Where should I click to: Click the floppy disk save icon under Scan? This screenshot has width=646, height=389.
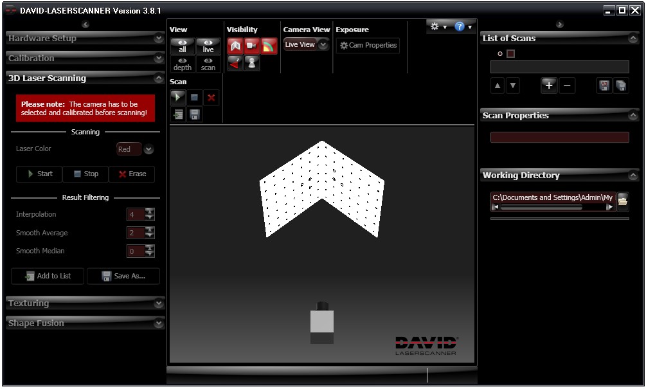(x=194, y=114)
